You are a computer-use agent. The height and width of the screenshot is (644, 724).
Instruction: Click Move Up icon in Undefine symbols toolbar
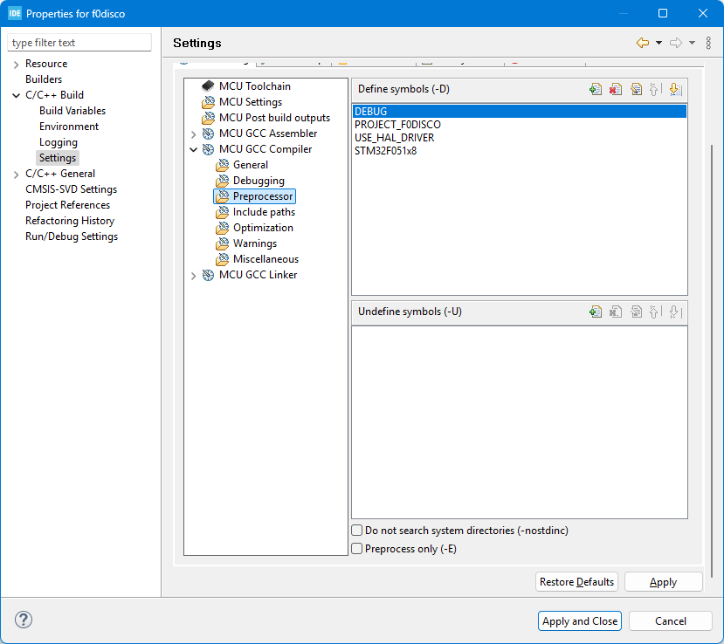[654, 312]
